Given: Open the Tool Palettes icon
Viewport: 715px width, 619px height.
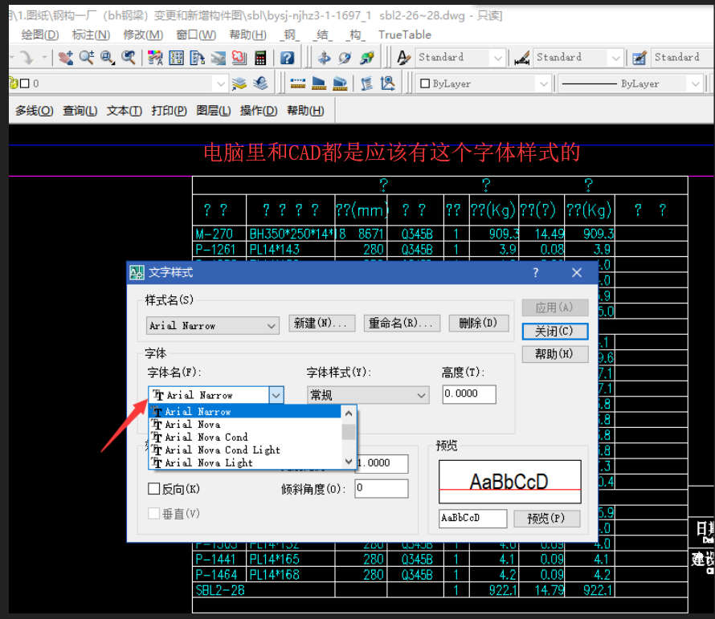Looking at the screenshot, I should pyautogui.click(x=197, y=58).
